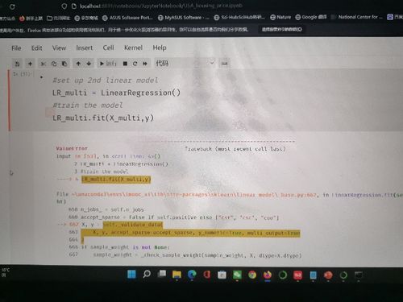Interrupt the kernel with stop icon

tap(125, 64)
